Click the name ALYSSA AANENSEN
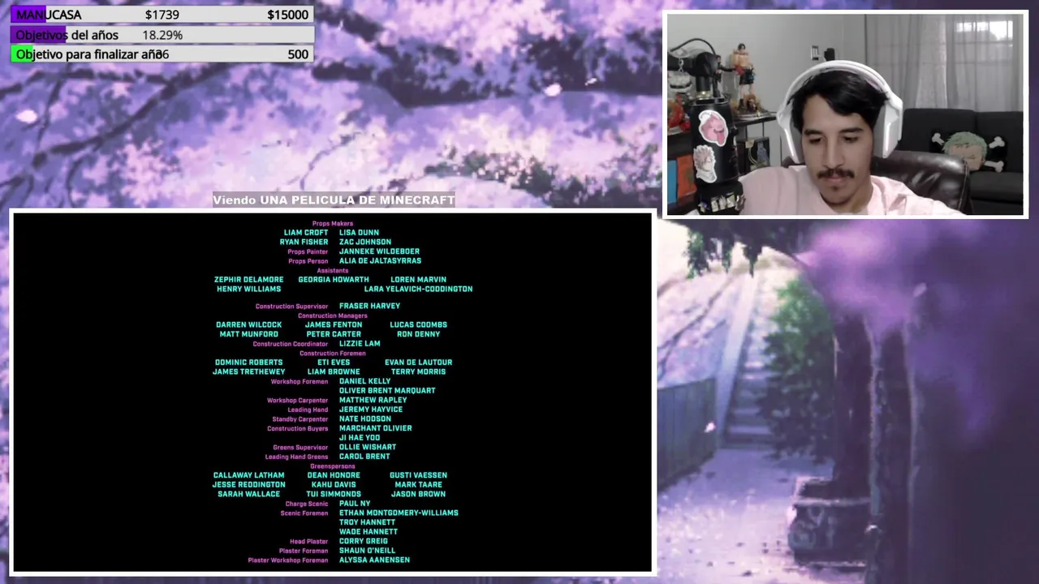Image resolution: width=1039 pixels, height=584 pixels. coord(374,560)
